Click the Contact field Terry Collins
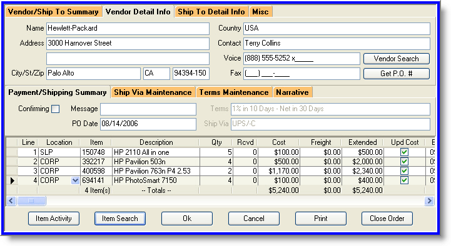This screenshot has width=451, height=246. pos(337,43)
